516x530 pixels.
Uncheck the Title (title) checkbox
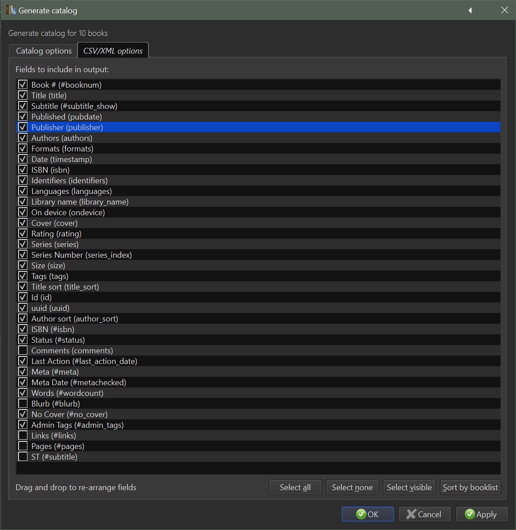point(23,95)
